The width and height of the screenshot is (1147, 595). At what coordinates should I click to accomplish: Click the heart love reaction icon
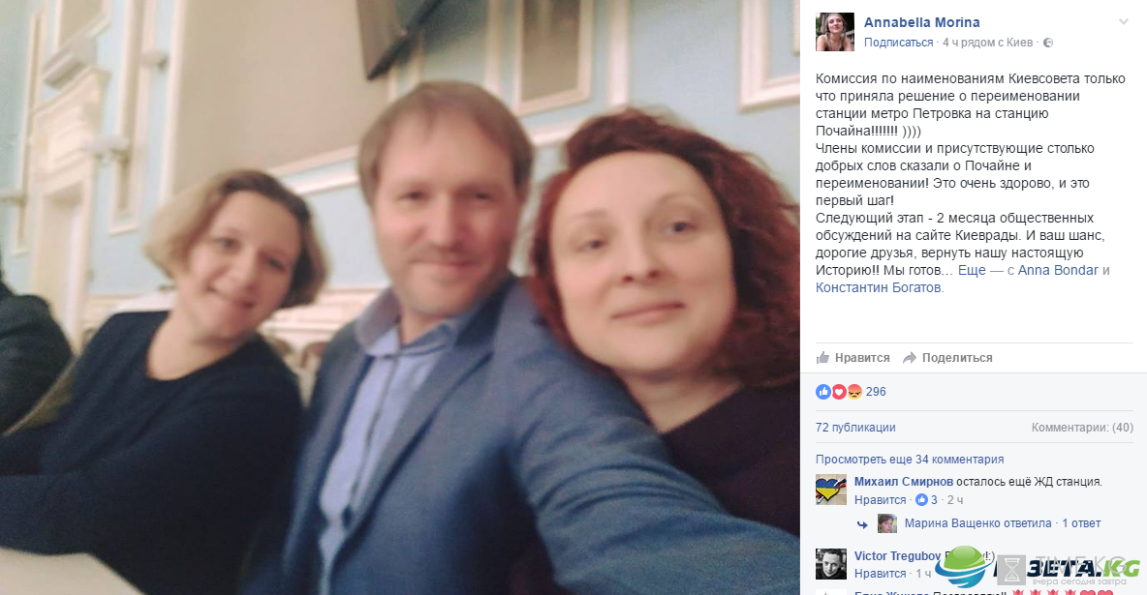coord(838,392)
